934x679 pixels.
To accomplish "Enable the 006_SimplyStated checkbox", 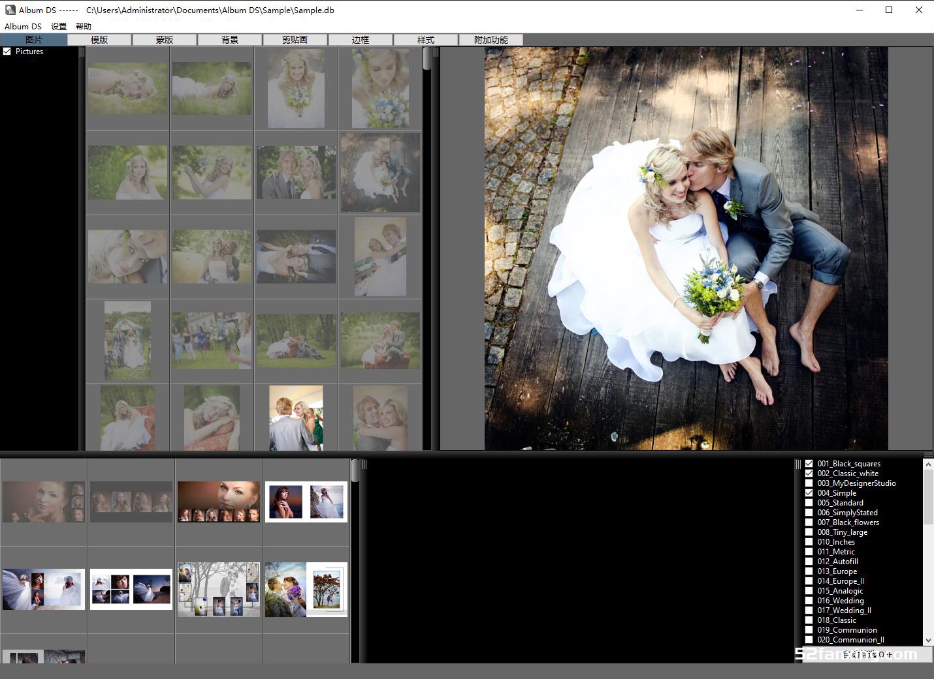I will tap(809, 513).
